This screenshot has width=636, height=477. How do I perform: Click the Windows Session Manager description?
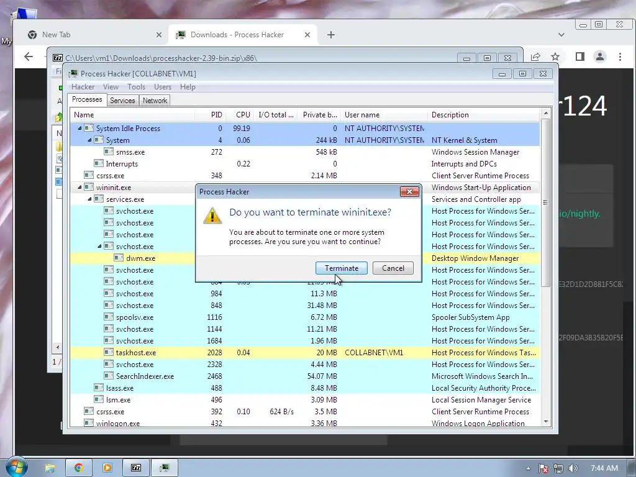point(475,152)
